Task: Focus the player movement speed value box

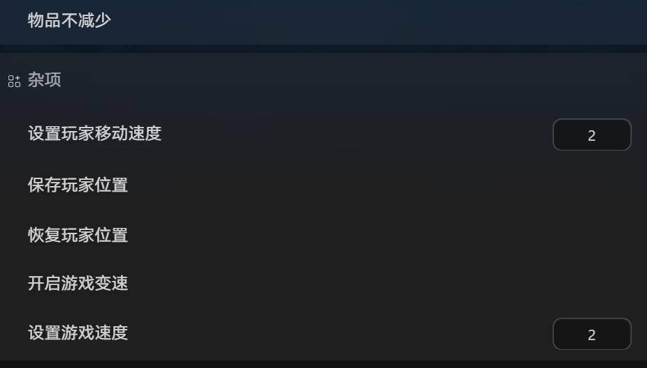Action: tap(592, 135)
